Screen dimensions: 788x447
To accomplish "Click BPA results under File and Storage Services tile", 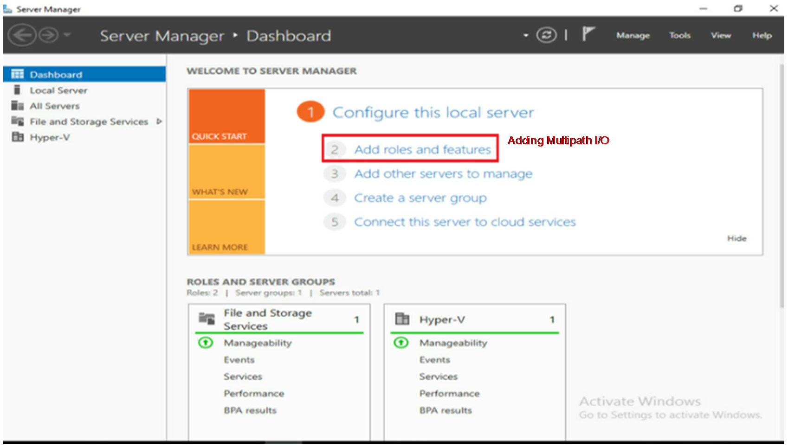I will point(250,410).
